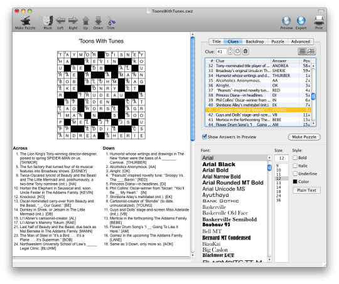The width and height of the screenshot is (339, 284).
Task: Select clue row 38 Princess Diana
Action: pyautogui.click(x=258, y=95)
